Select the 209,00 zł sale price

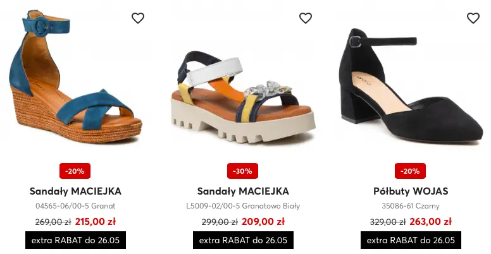[x=263, y=222]
